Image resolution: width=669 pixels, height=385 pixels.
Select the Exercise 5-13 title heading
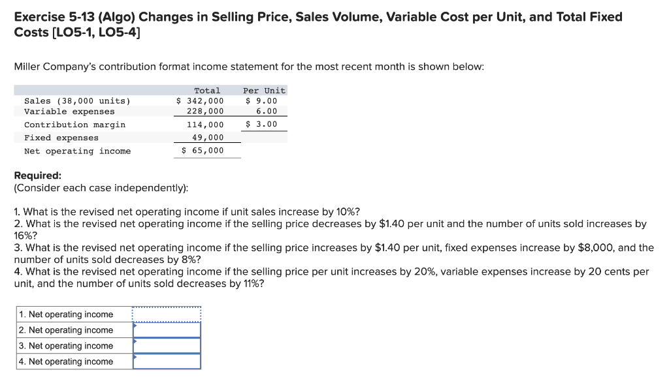[x=318, y=16]
